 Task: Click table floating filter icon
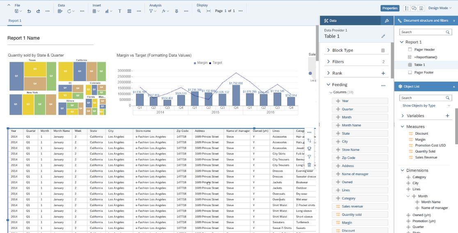tap(309, 156)
